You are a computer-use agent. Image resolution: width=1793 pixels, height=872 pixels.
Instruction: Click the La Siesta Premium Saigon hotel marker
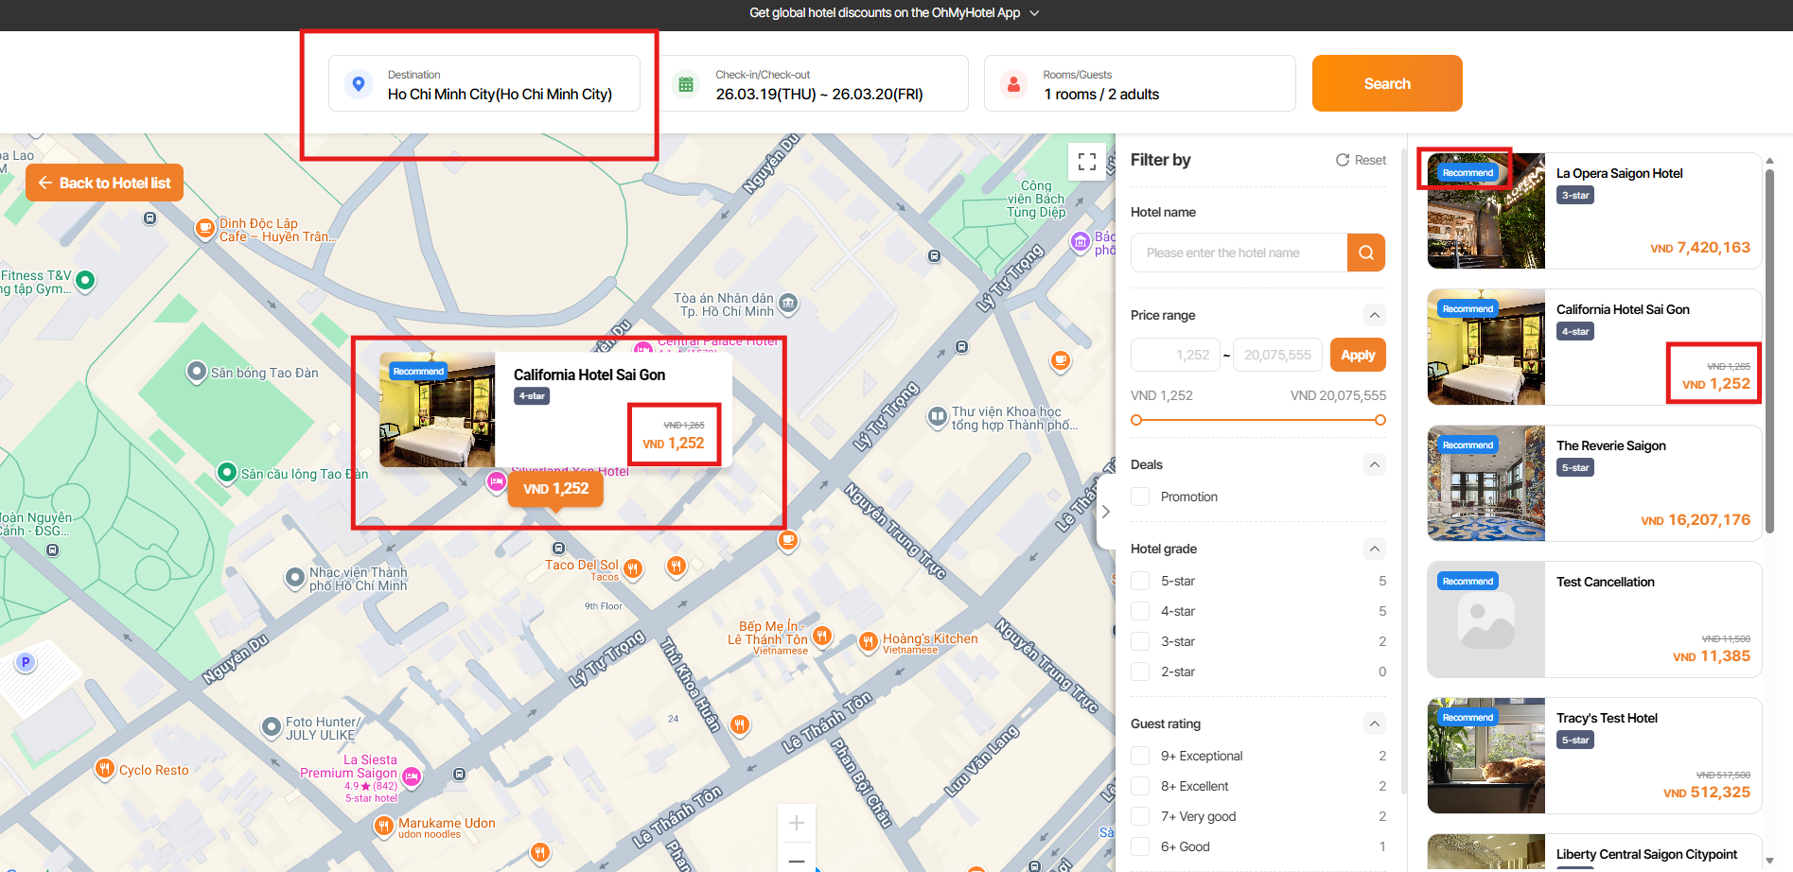(412, 776)
